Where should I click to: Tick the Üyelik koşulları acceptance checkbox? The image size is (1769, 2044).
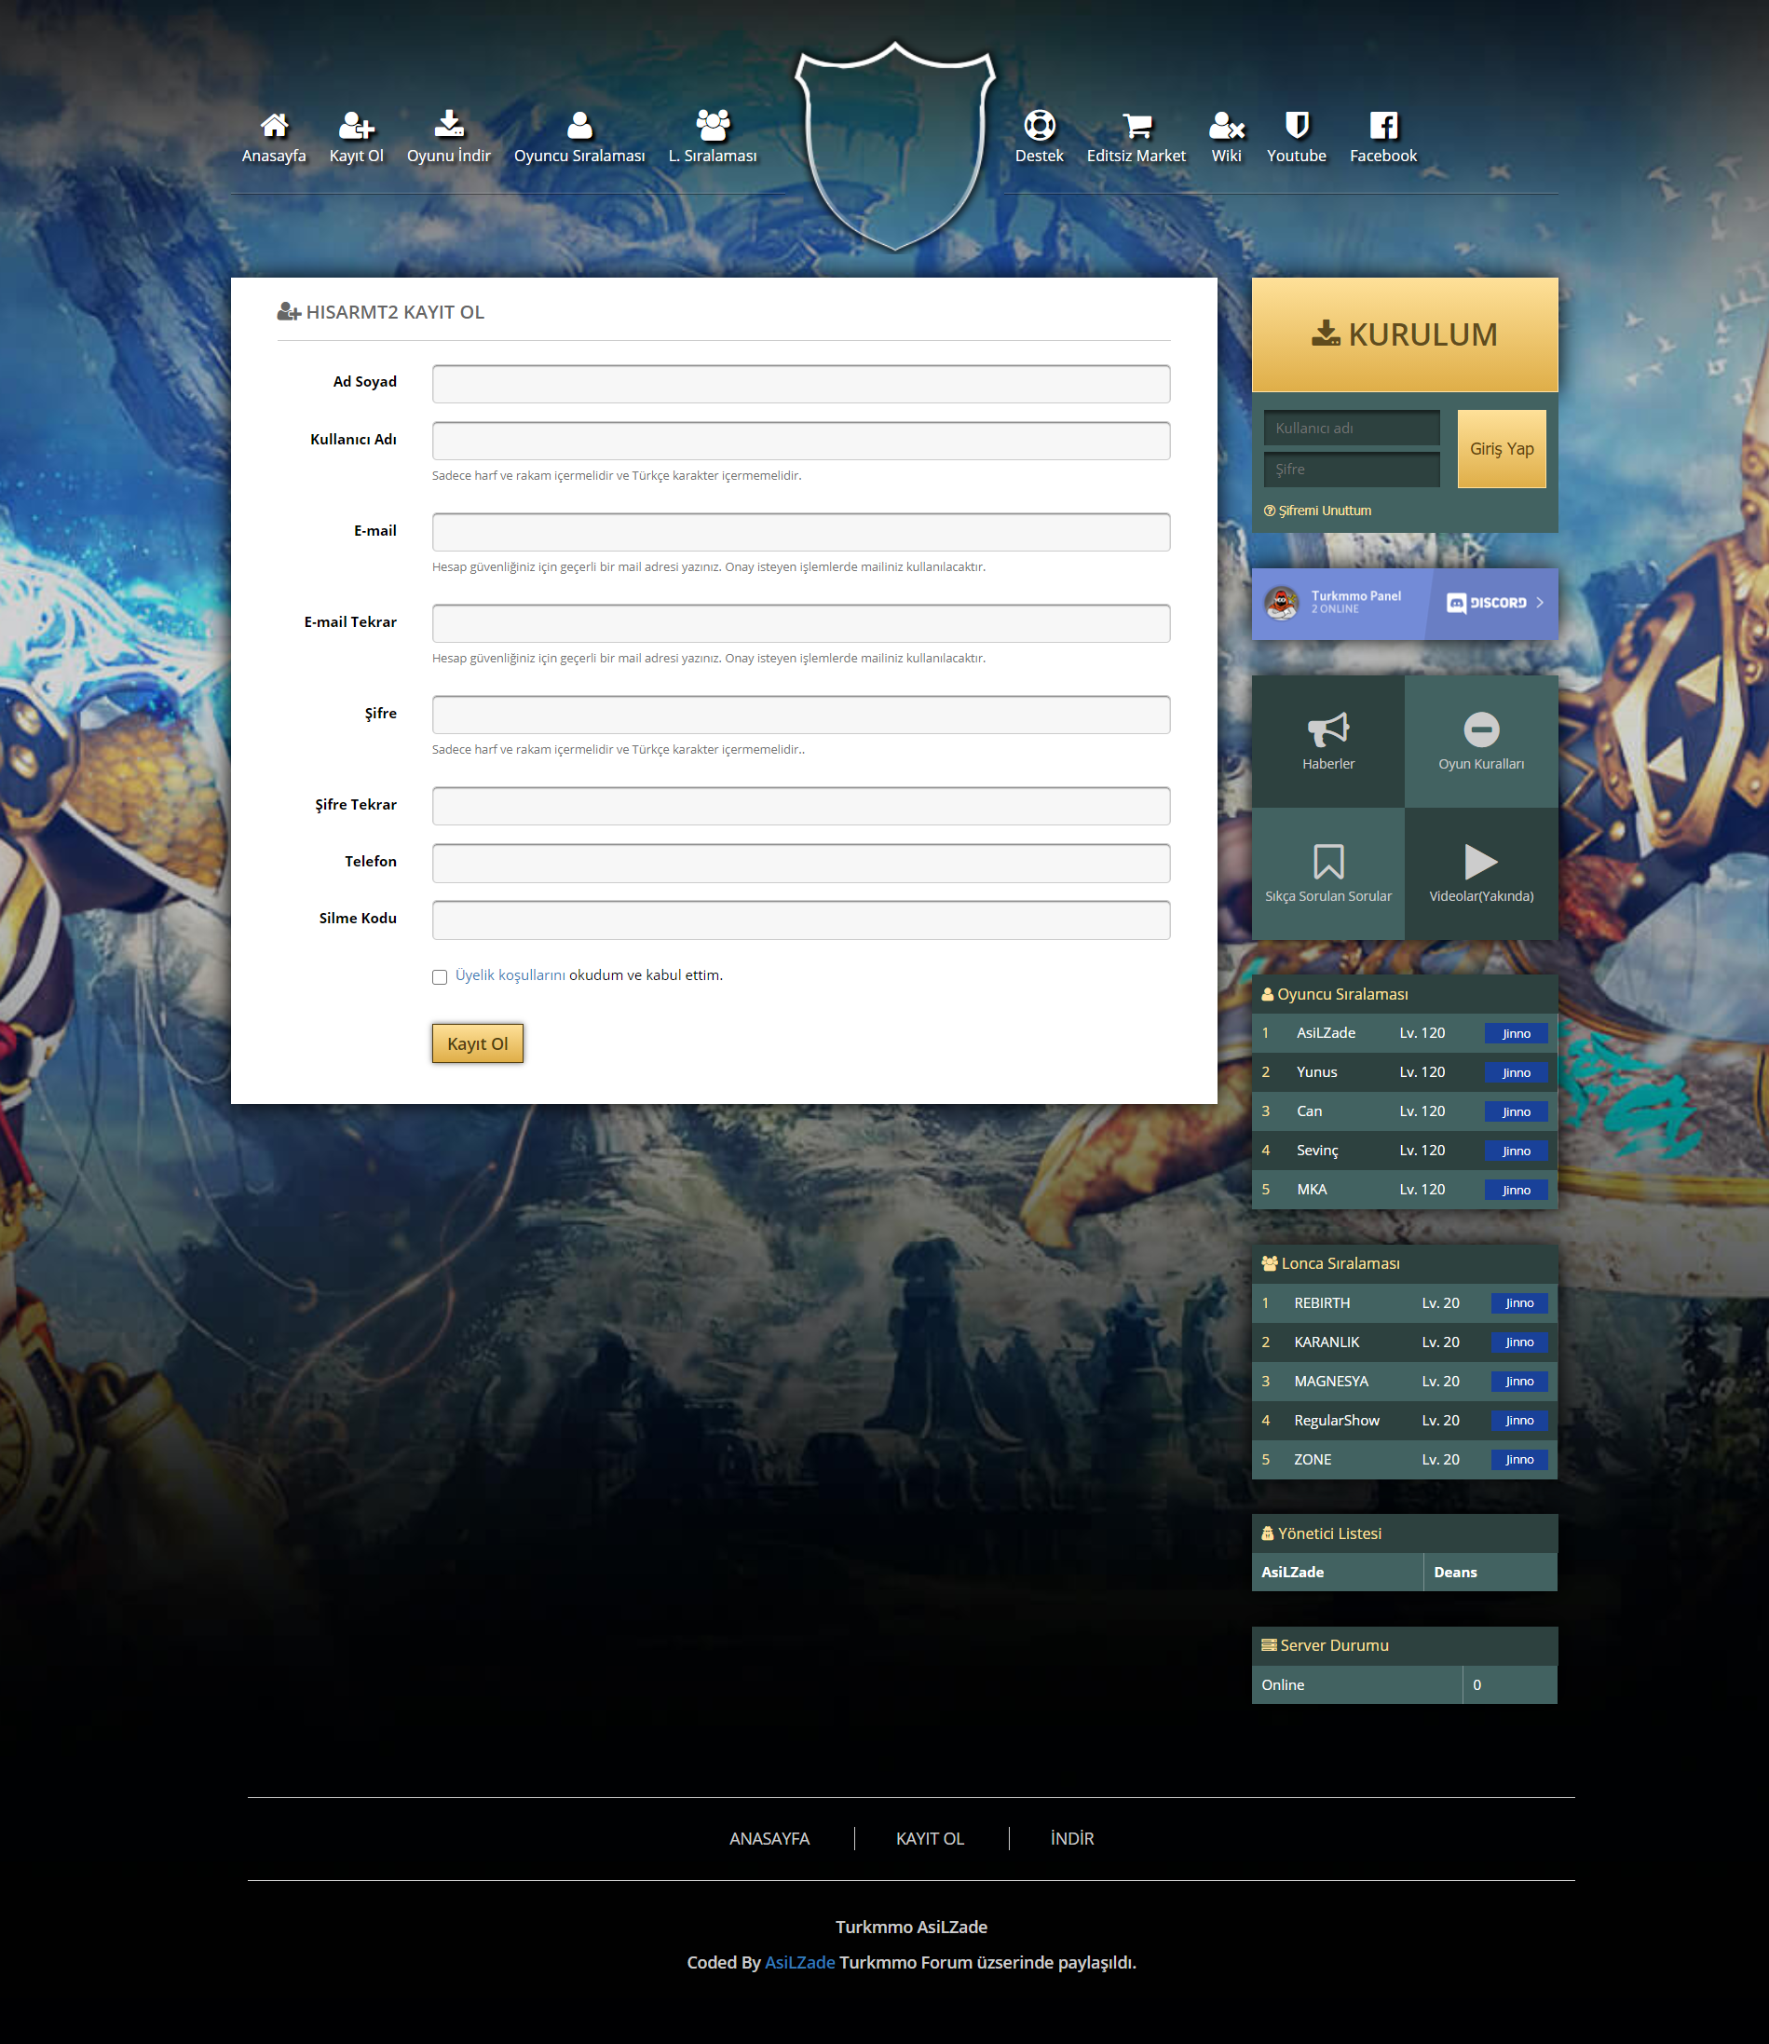tap(440, 976)
